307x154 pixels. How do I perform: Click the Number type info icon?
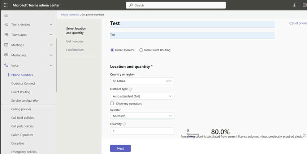coord(130,89)
